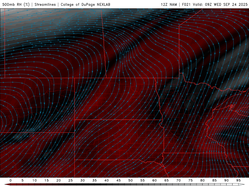Click the colorbar label '75'

190,180
